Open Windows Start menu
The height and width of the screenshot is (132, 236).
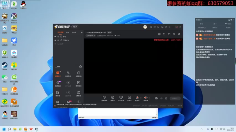click(x=4, y=129)
